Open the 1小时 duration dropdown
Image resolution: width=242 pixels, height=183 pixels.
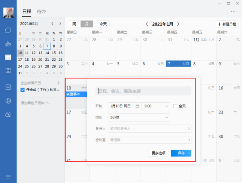[x=139, y=117]
